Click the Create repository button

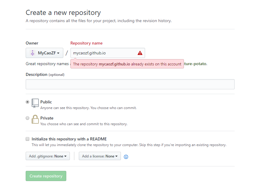(46, 176)
